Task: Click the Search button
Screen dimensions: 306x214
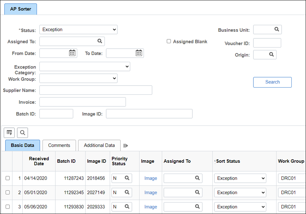Action: [x=272, y=82]
